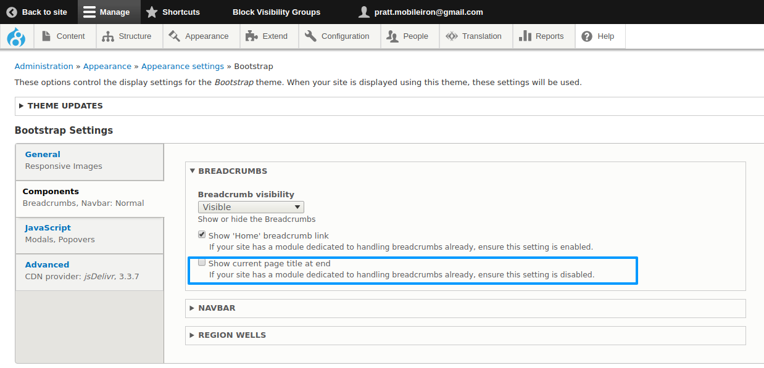This screenshot has height=368, width=764.
Task: Open the Advanced vertical tab
Action: tap(47, 264)
